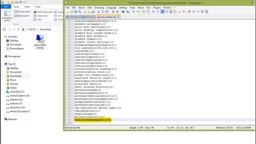256x144 pixels.
Task: Click 'Windows (CR LF)' in the status bar
Action: [224, 128]
